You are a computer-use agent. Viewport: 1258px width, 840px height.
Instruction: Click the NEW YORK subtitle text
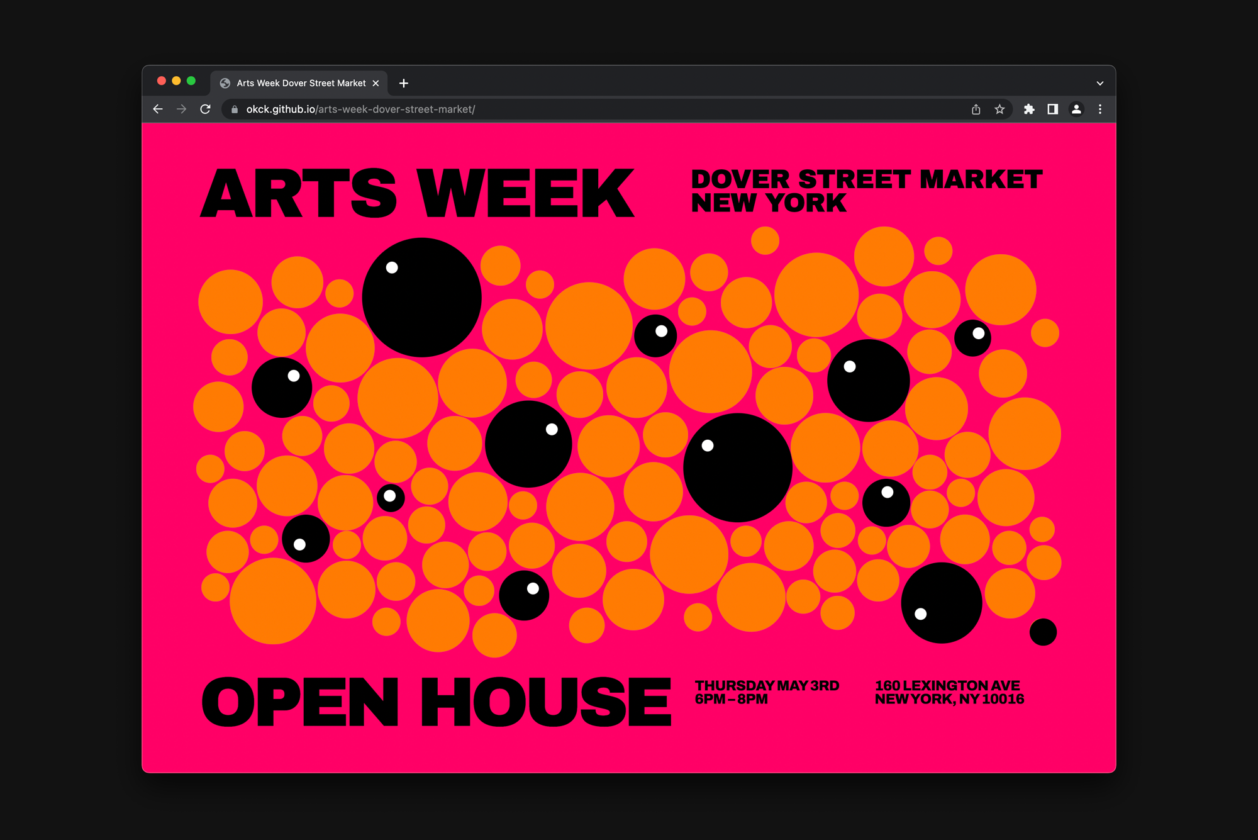pyautogui.click(x=769, y=203)
